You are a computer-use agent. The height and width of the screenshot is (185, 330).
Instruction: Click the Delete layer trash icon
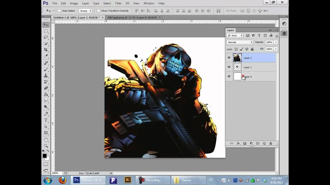pos(271,143)
